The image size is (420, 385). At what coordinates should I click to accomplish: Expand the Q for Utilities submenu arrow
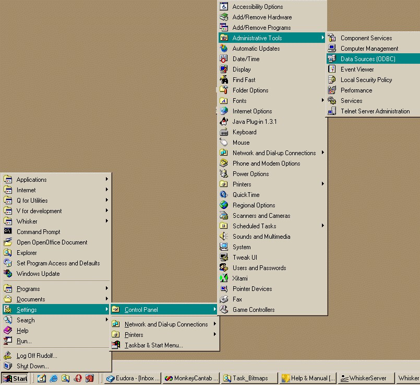click(x=106, y=200)
